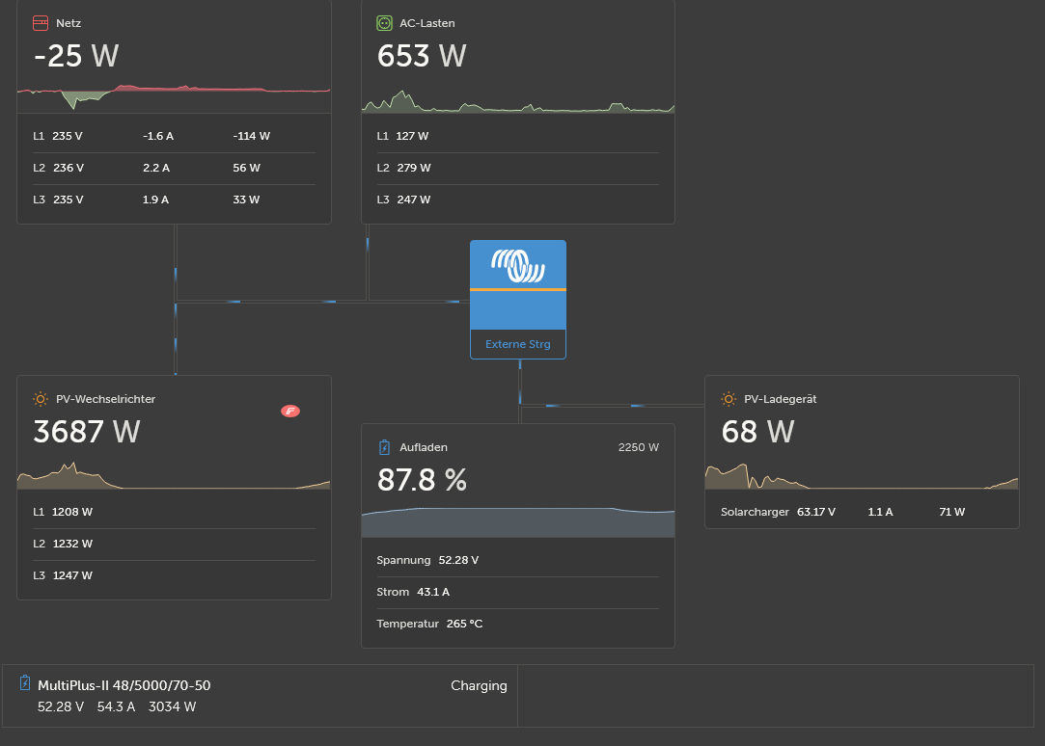The image size is (1045, 746).
Task: Click the sun icon beside PV-Wechselrichter
Action: pyautogui.click(x=41, y=398)
